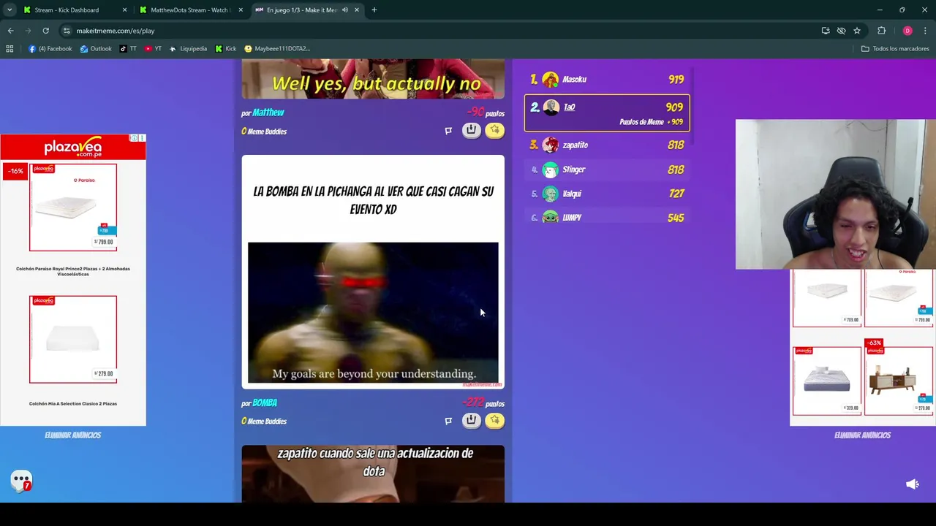Select LUMPY in the leaderboard

607,217
